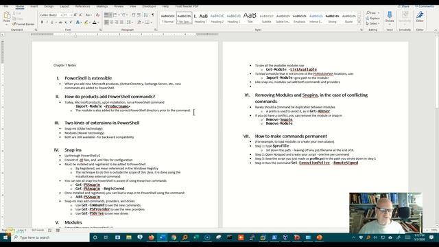The image size is (439, 247).
Task: Apply paragraph shading color (paint bucket)
Action: pyautogui.click(x=139, y=23)
